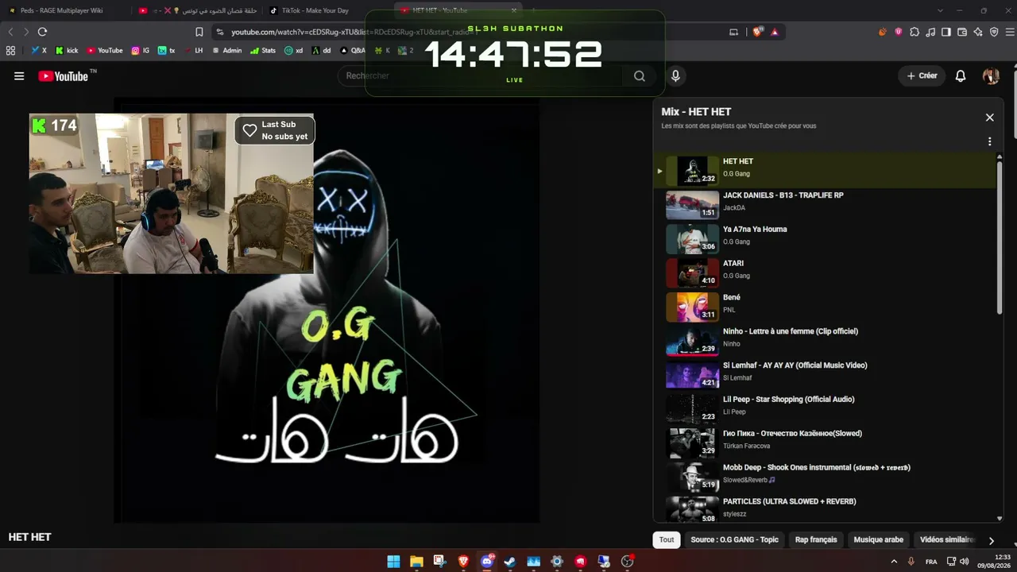Toggle the browser sidebar panel icon

pyautogui.click(x=946, y=32)
